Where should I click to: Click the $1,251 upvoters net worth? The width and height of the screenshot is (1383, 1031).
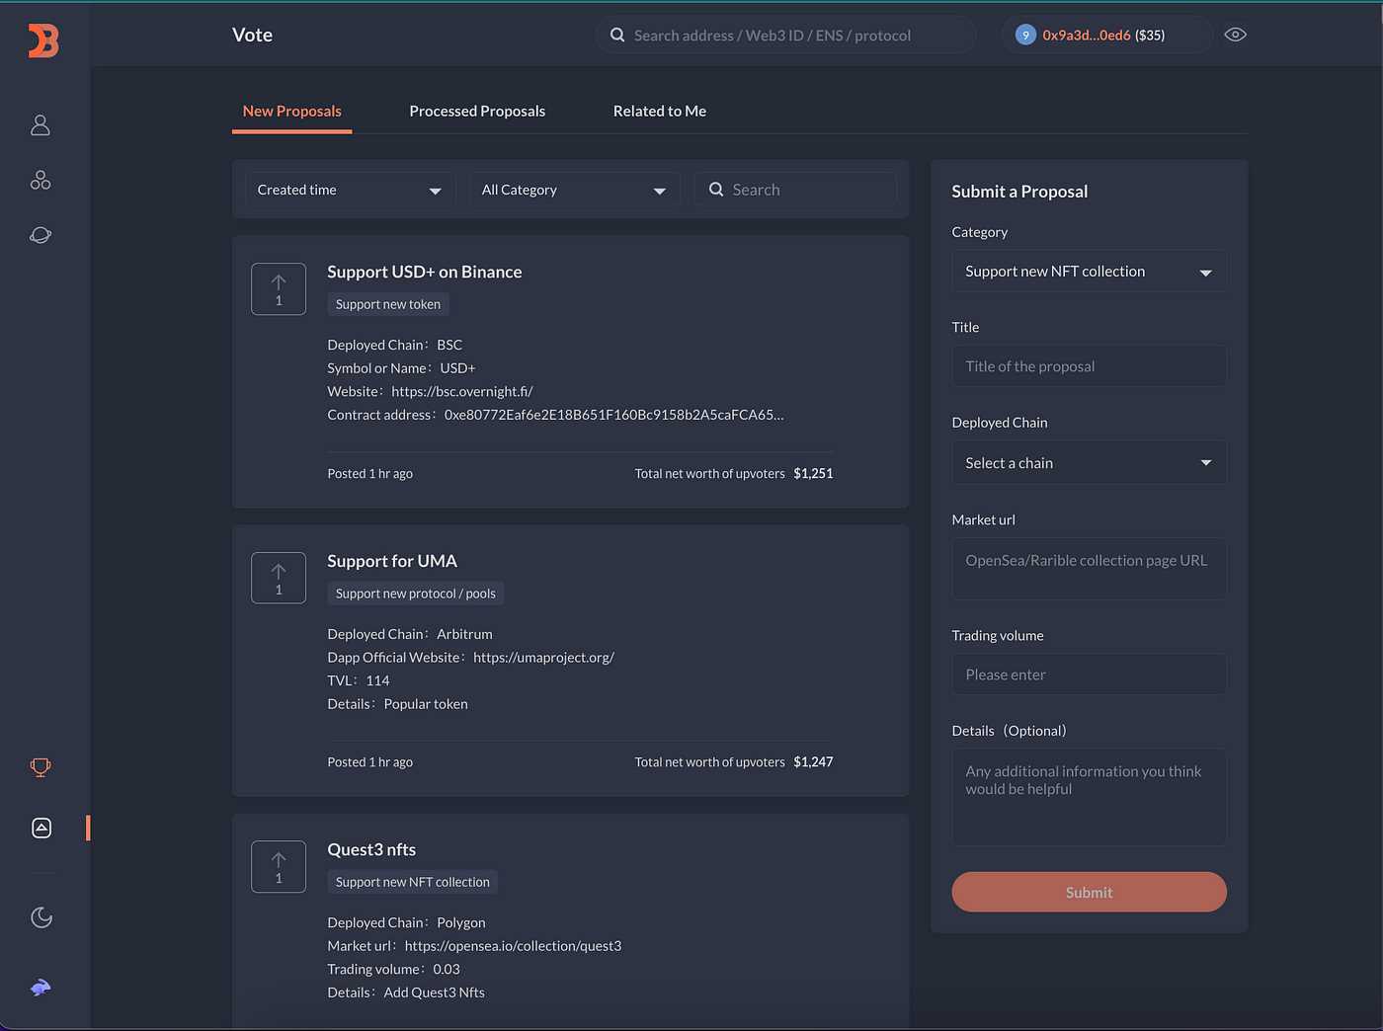coord(813,473)
